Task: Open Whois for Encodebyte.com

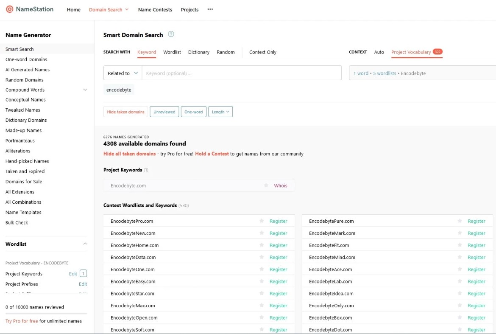Action: coord(281,185)
